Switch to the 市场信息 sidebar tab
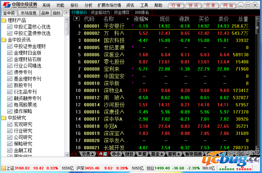The height and width of the screenshot is (173, 262). point(28,13)
